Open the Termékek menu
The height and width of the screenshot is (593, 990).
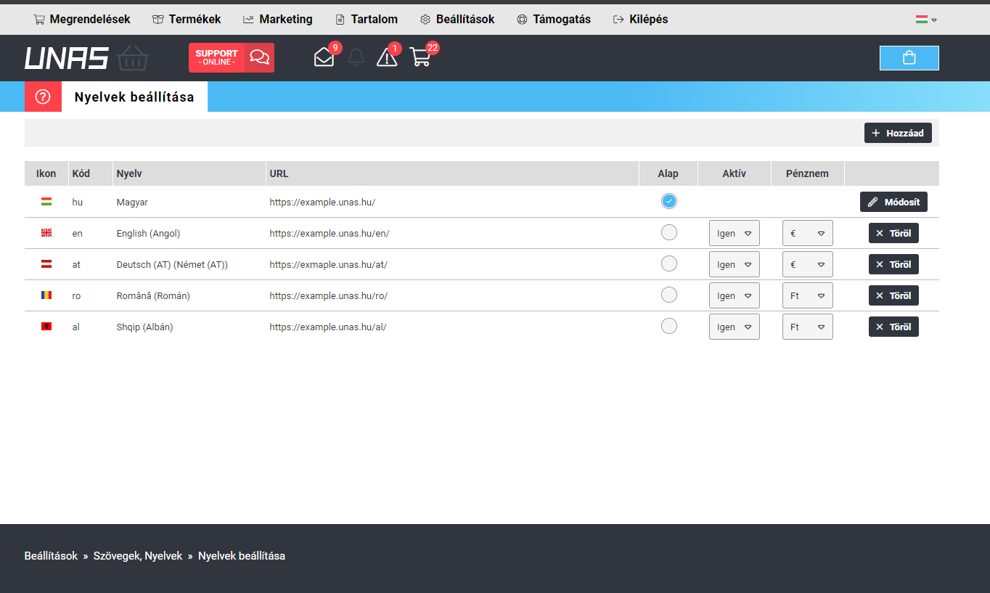pyautogui.click(x=187, y=20)
